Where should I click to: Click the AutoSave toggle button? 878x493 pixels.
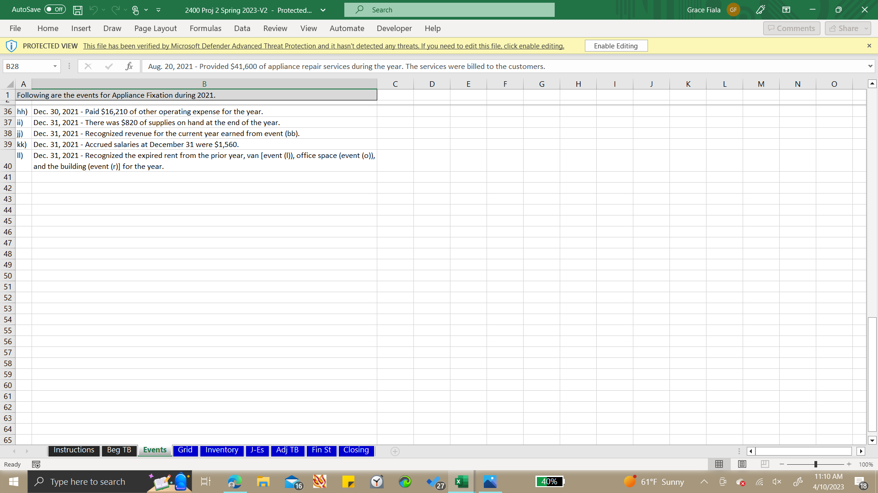coord(54,9)
